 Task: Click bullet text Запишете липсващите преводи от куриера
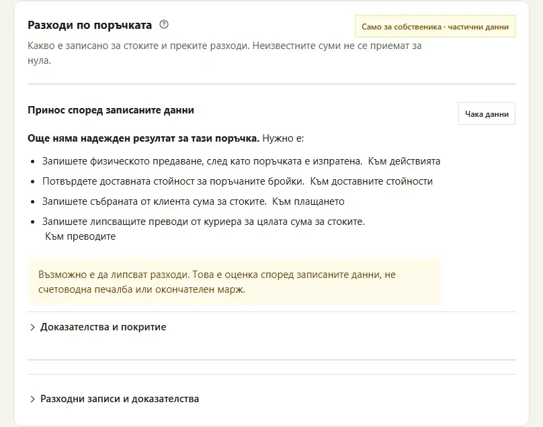click(204, 222)
